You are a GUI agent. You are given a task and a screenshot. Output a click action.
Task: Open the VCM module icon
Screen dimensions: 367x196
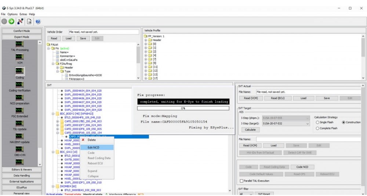click(20, 57)
